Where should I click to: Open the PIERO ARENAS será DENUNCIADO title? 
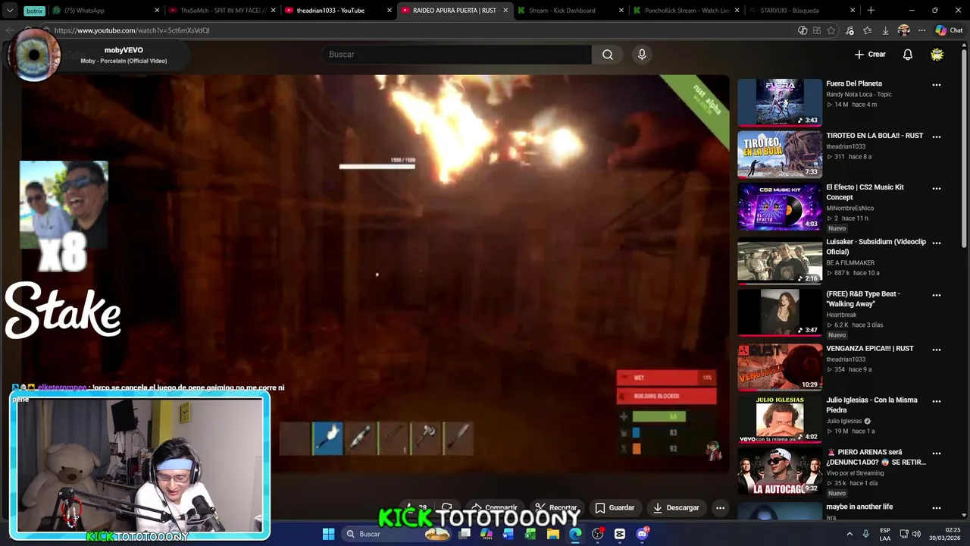point(876,457)
